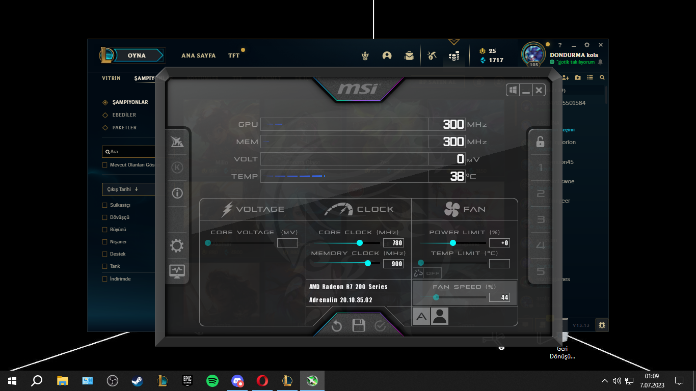Open the League store coins icon

click(454, 56)
